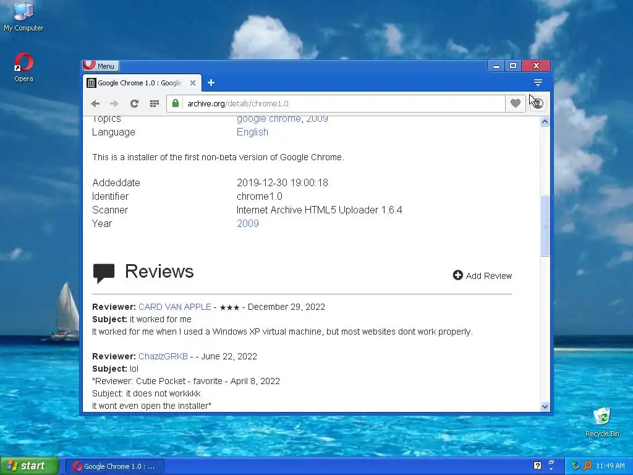This screenshot has width=633, height=475.
Task: Switch to the Google Chrome 1.0 tab
Action: click(x=139, y=83)
